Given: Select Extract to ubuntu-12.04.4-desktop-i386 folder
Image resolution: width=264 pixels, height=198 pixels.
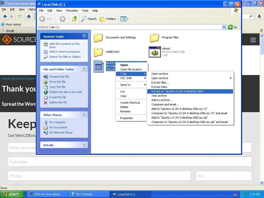Looking at the screenshot, I should tap(190, 91).
